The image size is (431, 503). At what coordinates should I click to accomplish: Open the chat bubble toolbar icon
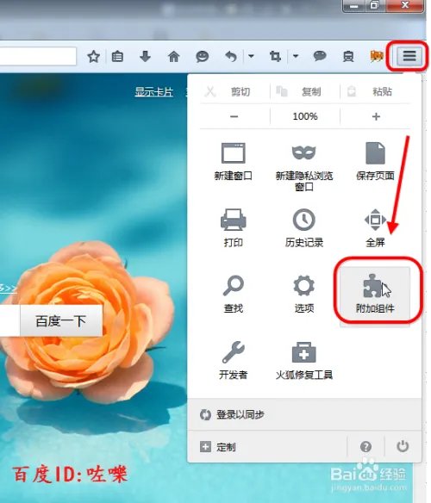[x=320, y=56]
